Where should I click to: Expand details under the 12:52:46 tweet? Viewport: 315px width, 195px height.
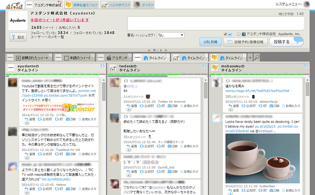[x=129, y=150]
